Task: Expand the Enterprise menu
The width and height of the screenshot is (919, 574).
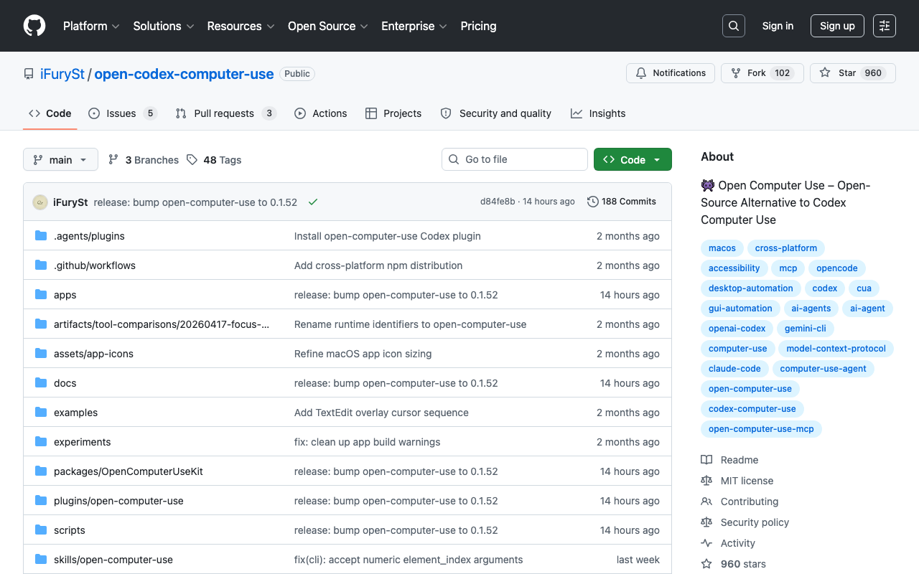Action: click(414, 26)
